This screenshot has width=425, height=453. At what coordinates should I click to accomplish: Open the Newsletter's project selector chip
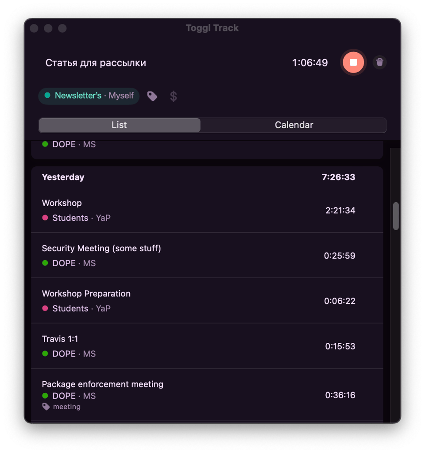tap(89, 96)
